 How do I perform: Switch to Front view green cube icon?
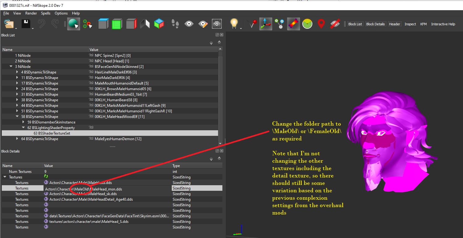click(117, 24)
